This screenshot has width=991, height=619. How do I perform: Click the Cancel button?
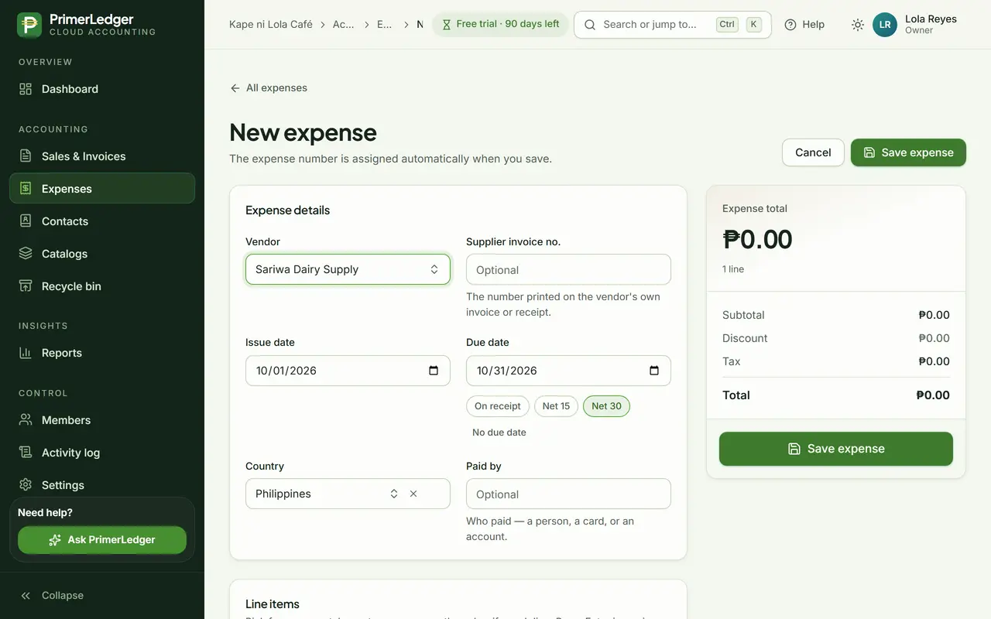point(813,152)
